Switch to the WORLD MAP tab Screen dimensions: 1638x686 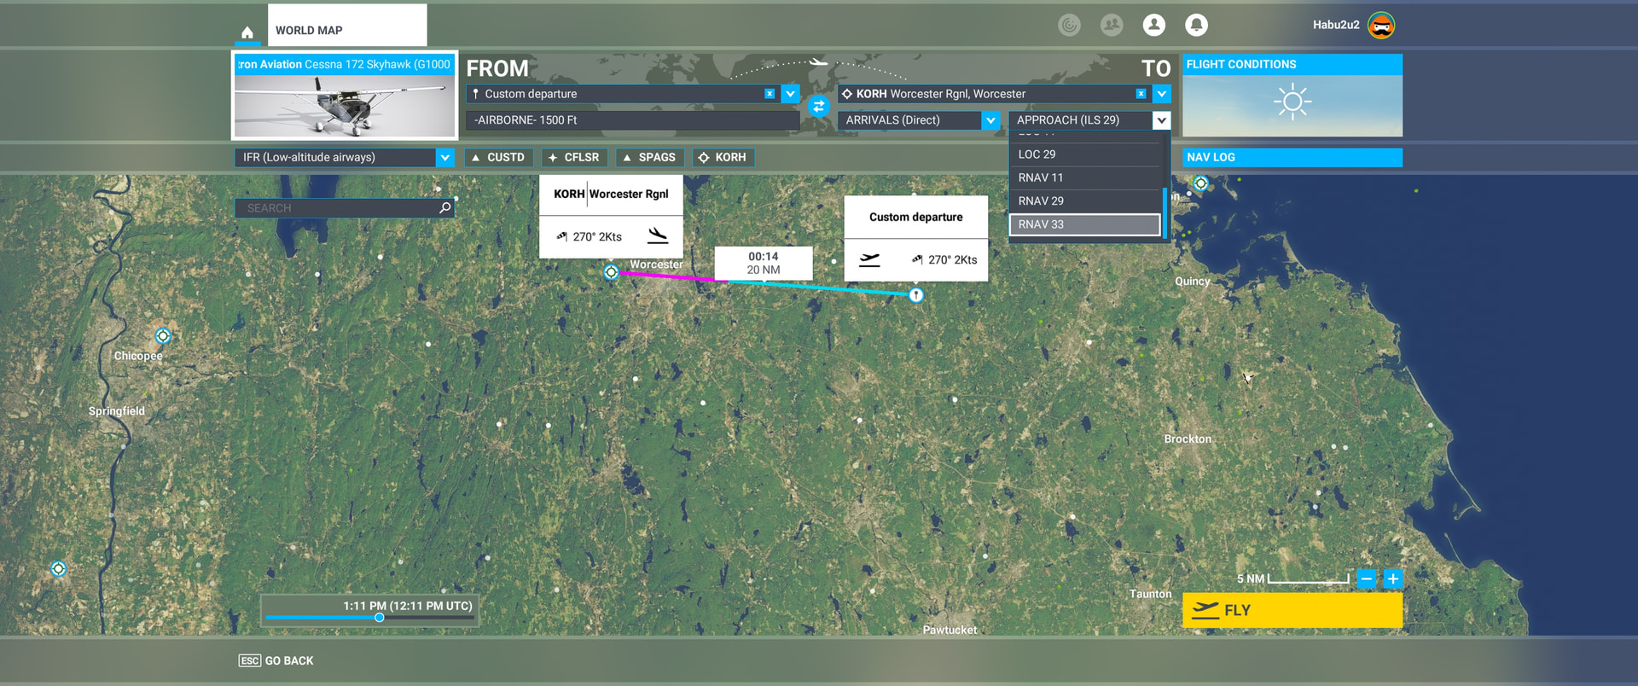pyautogui.click(x=347, y=26)
